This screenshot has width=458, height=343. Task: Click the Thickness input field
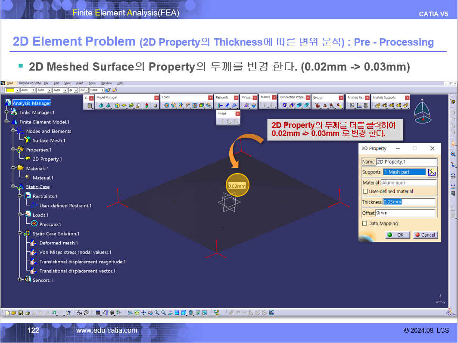[409, 202]
